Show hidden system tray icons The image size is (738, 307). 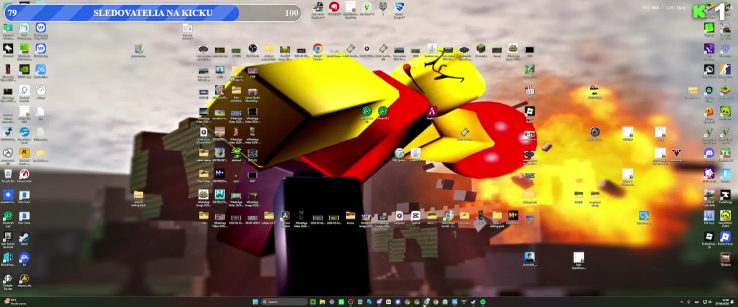pos(681,302)
